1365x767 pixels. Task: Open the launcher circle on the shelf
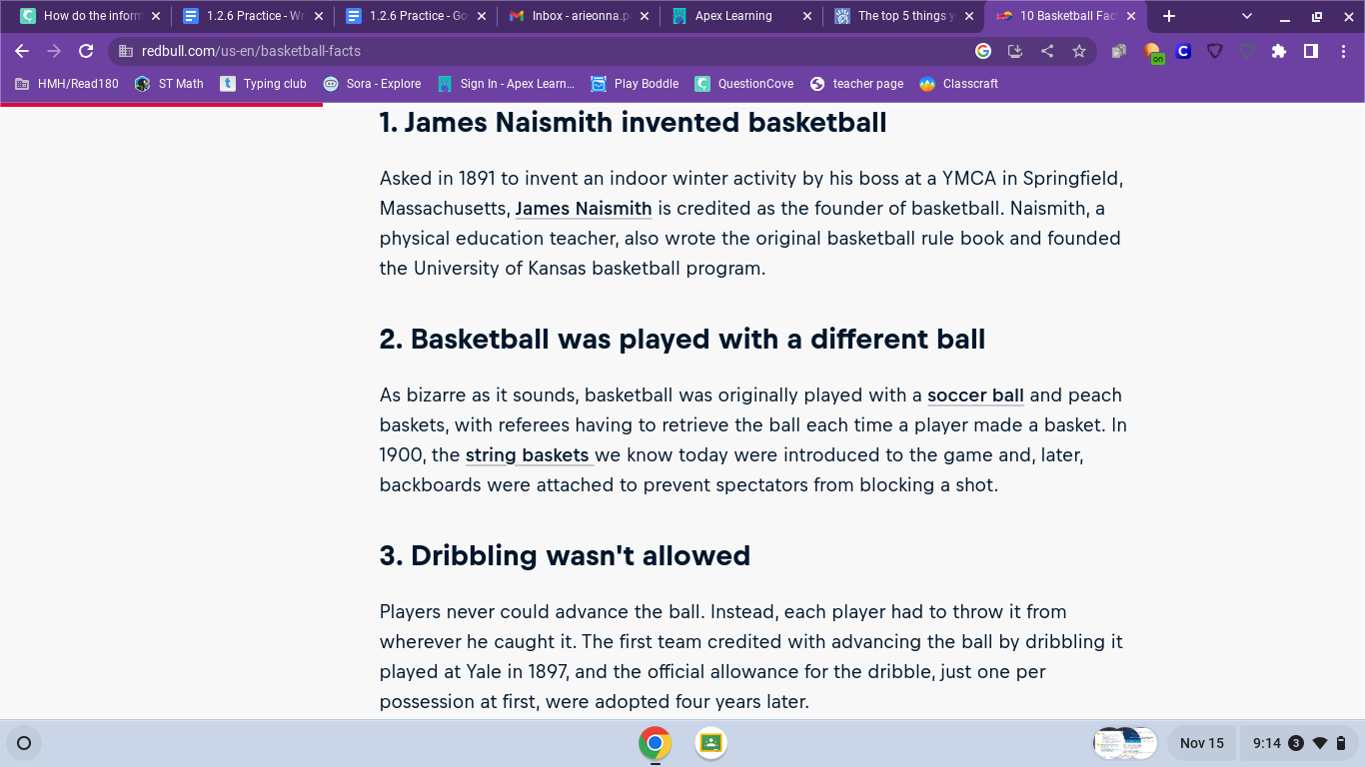[x=24, y=743]
